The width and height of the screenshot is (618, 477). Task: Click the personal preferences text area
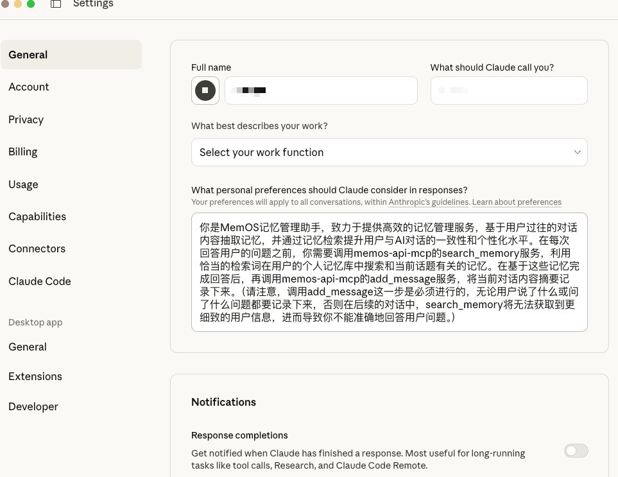pos(389,272)
